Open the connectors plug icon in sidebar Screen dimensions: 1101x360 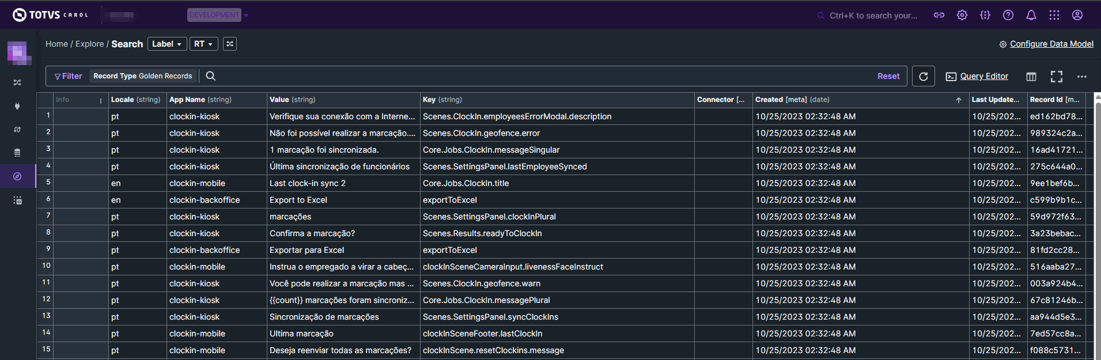[x=17, y=106]
